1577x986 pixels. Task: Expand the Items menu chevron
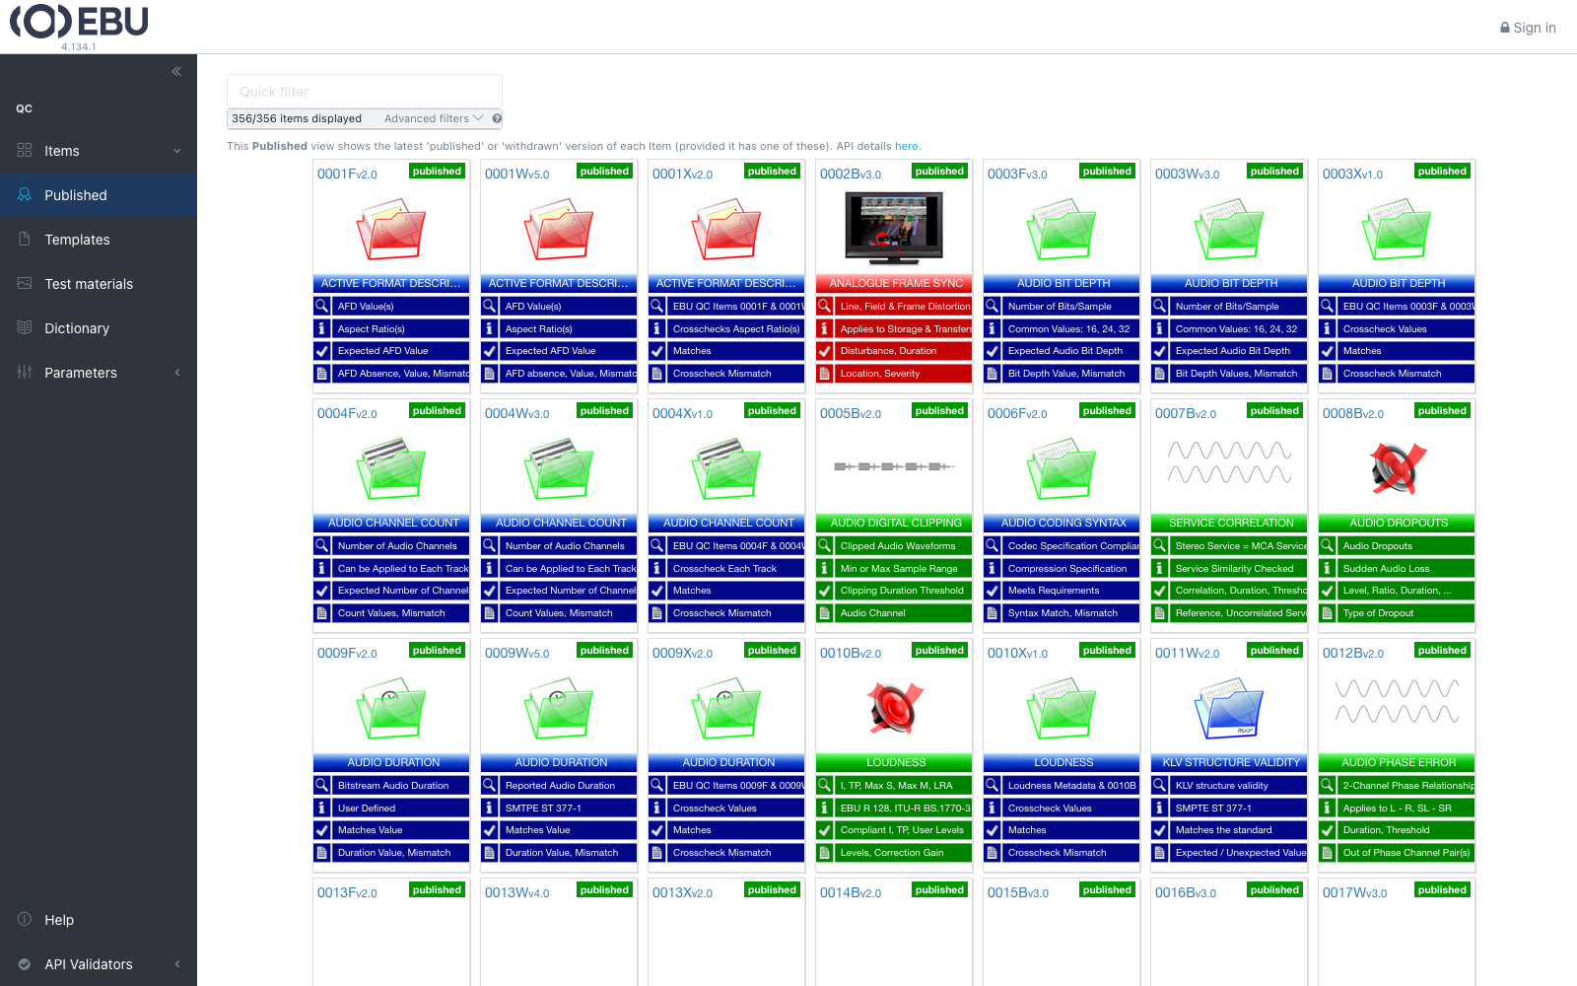pos(177,151)
